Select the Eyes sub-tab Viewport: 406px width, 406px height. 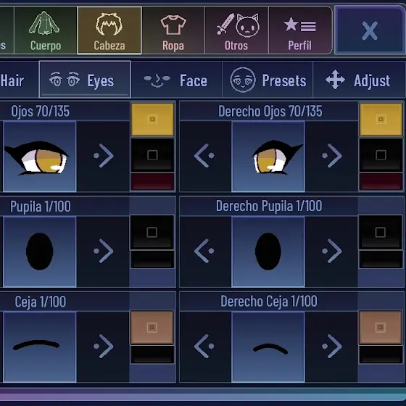85,80
